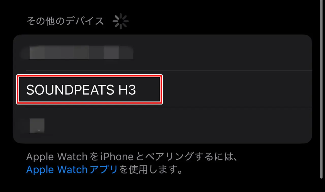Click the empty area right of SOUNDPEATS H3
This screenshot has height=192, width=325.
[236, 89]
